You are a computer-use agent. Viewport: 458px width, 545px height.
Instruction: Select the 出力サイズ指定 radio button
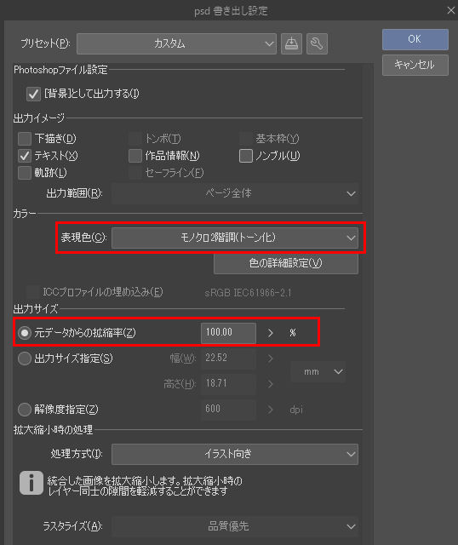pos(25,359)
